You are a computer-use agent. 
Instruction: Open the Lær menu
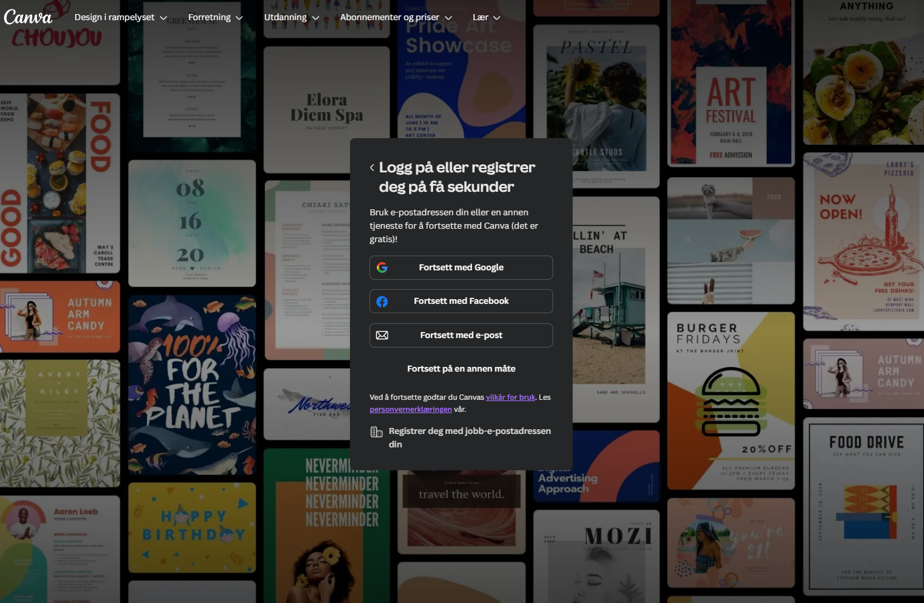pos(486,17)
